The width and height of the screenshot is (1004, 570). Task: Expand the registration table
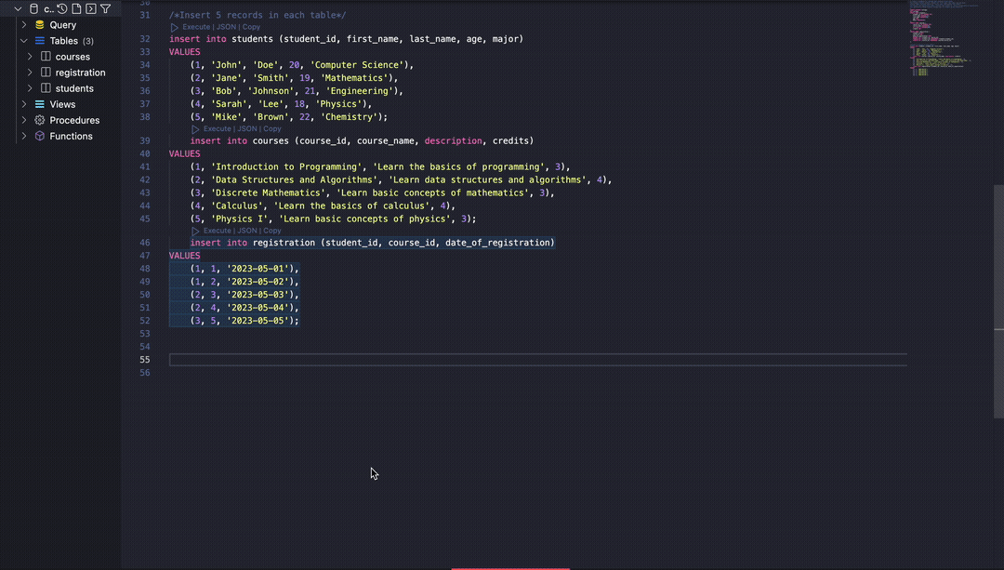30,73
